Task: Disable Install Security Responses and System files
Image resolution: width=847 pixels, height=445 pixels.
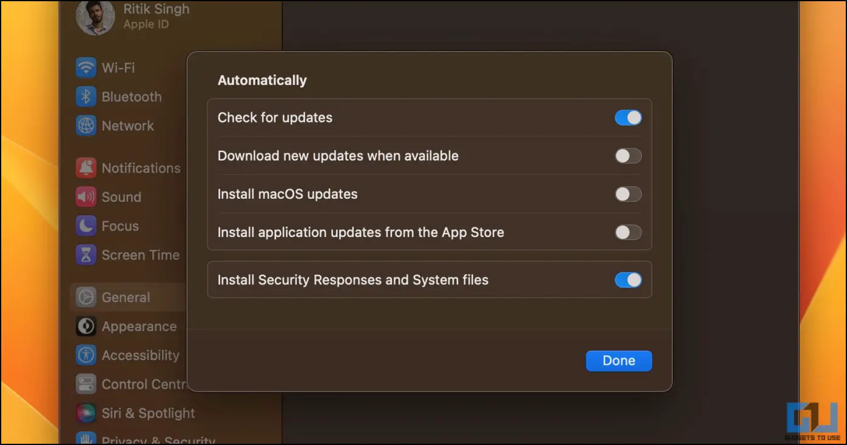Action: (628, 280)
